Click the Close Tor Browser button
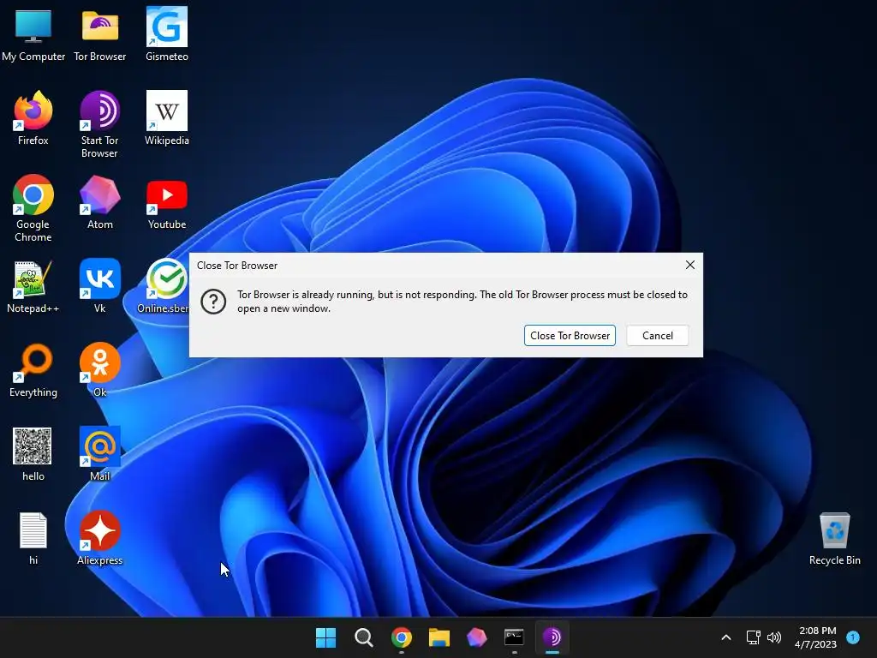Screen dimensions: 877x658 pos(570,336)
